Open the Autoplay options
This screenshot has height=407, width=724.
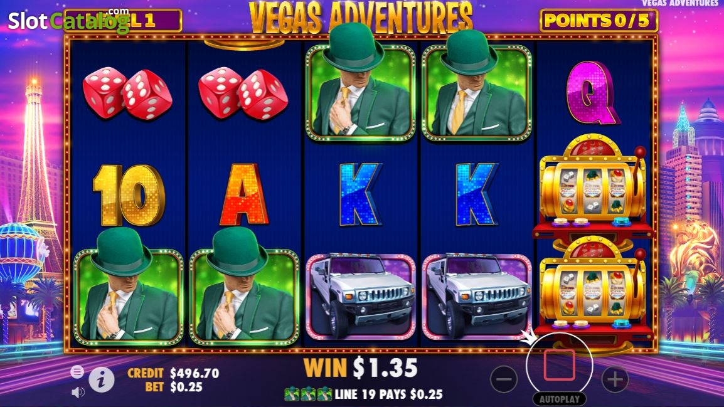[560, 399]
